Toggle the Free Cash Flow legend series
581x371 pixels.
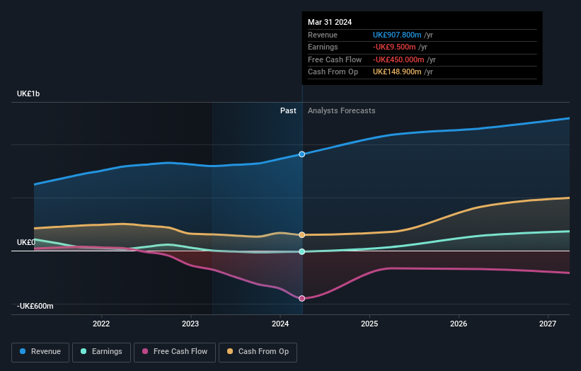[175, 352]
